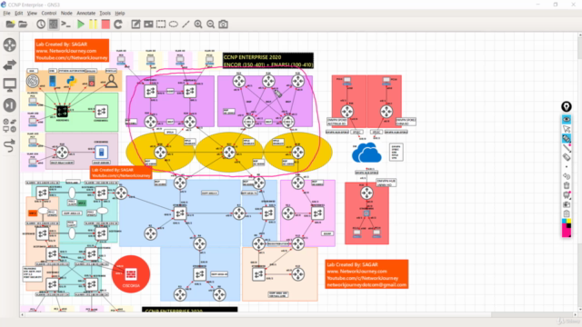Open the Annotate menu
Screen dimensions: 582x327
85,13
